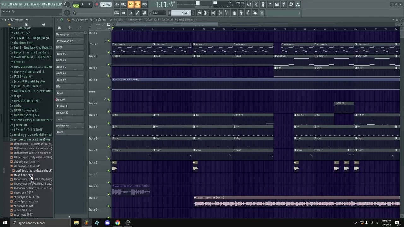
Task: Toggle wait for input before recording
Action: 124,4
